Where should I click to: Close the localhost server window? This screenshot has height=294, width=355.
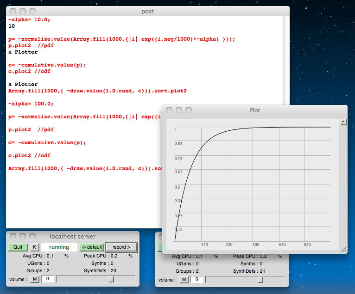click(x=13, y=236)
